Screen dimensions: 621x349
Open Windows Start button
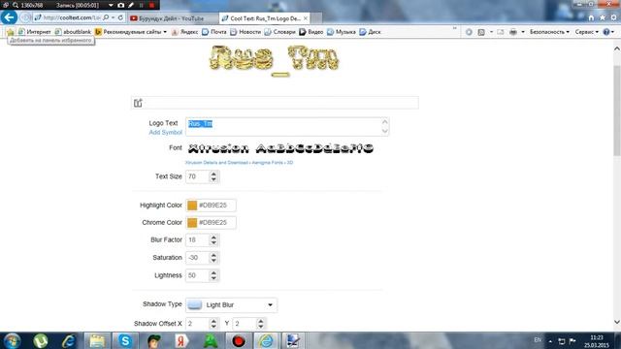(x=12, y=340)
